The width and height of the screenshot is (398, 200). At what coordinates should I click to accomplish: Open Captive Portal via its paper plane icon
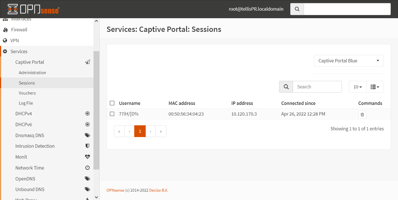[x=87, y=62]
